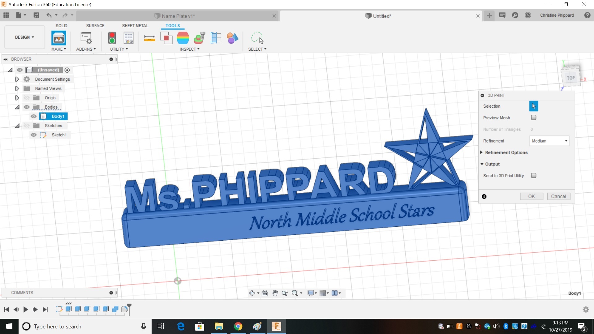
Task: Click the 3D Print MAKE icon
Action: [x=58, y=38]
